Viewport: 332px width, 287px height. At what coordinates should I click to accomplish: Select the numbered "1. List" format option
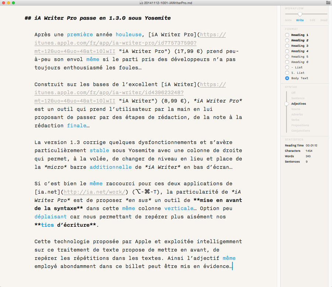(x=287, y=73)
